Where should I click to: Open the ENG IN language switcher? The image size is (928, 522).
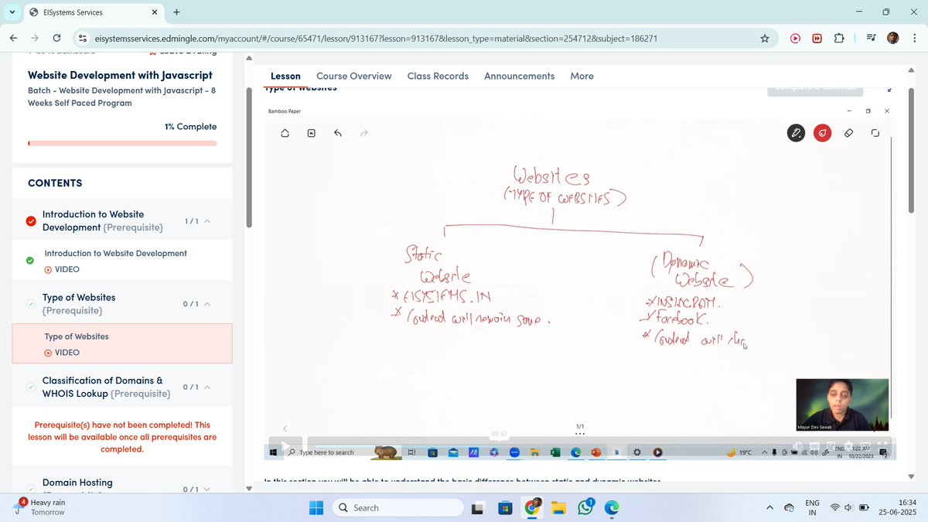click(x=813, y=507)
